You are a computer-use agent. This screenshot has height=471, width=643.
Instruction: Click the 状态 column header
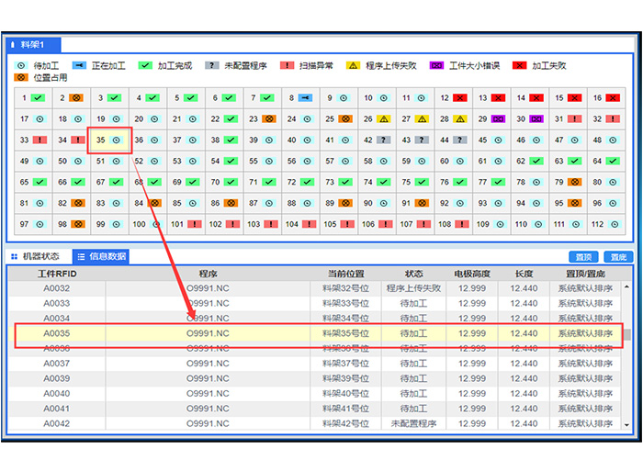point(414,274)
